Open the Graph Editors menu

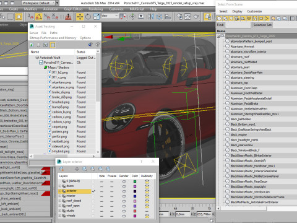(73, 9)
